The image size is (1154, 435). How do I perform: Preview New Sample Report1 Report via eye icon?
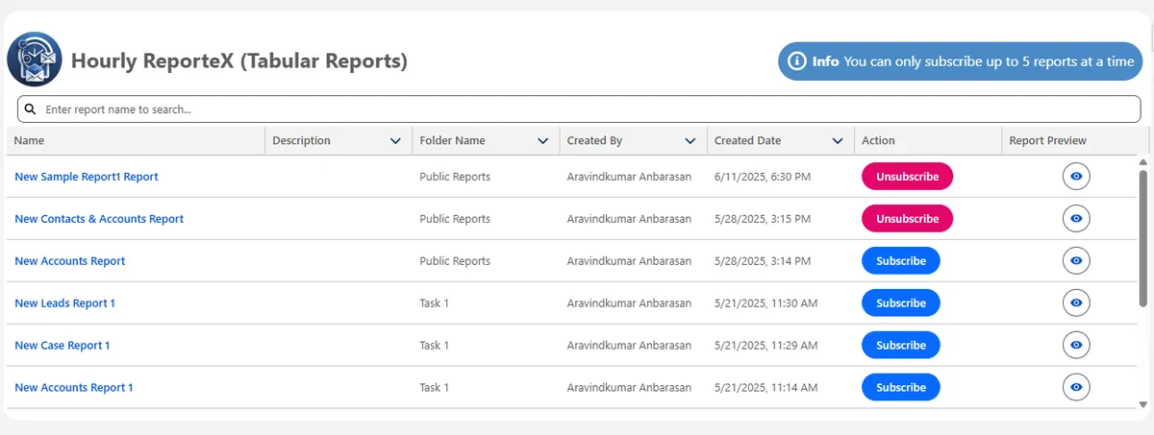point(1076,177)
